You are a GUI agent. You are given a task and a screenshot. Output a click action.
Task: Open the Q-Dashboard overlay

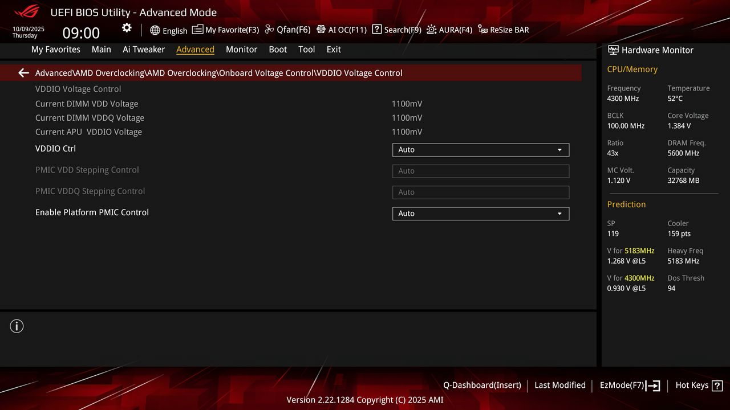pos(482,385)
